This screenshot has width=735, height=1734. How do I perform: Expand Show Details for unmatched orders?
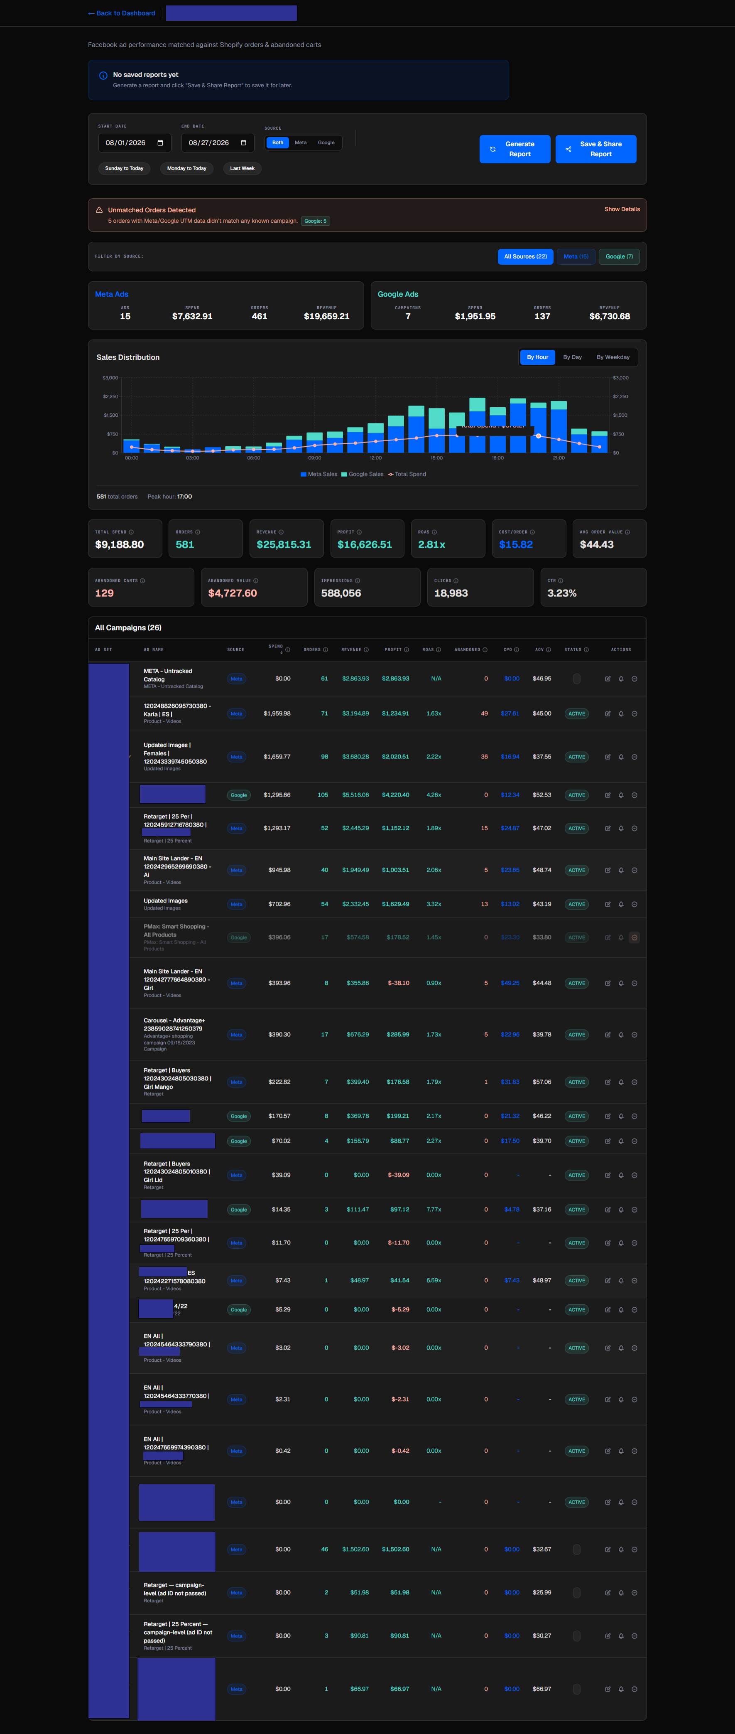(622, 209)
